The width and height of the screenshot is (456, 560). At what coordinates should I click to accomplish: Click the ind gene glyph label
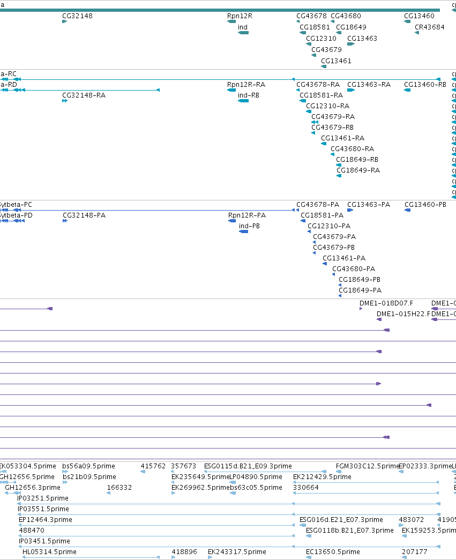coord(242,27)
